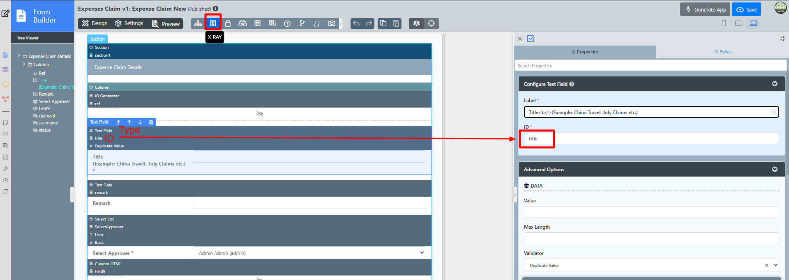Click the Max Length input field
The image size is (789, 280).
tap(651, 238)
